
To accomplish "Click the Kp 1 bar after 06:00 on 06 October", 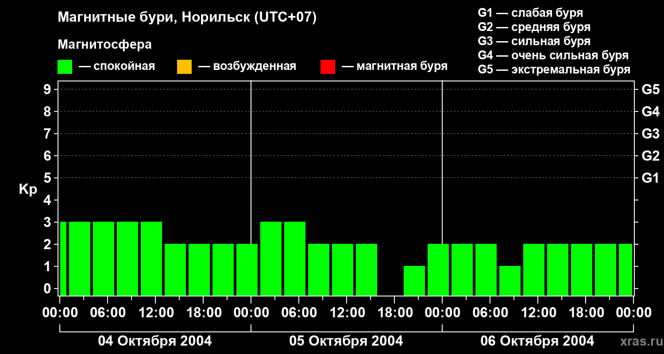I will (x=510, y=281).
